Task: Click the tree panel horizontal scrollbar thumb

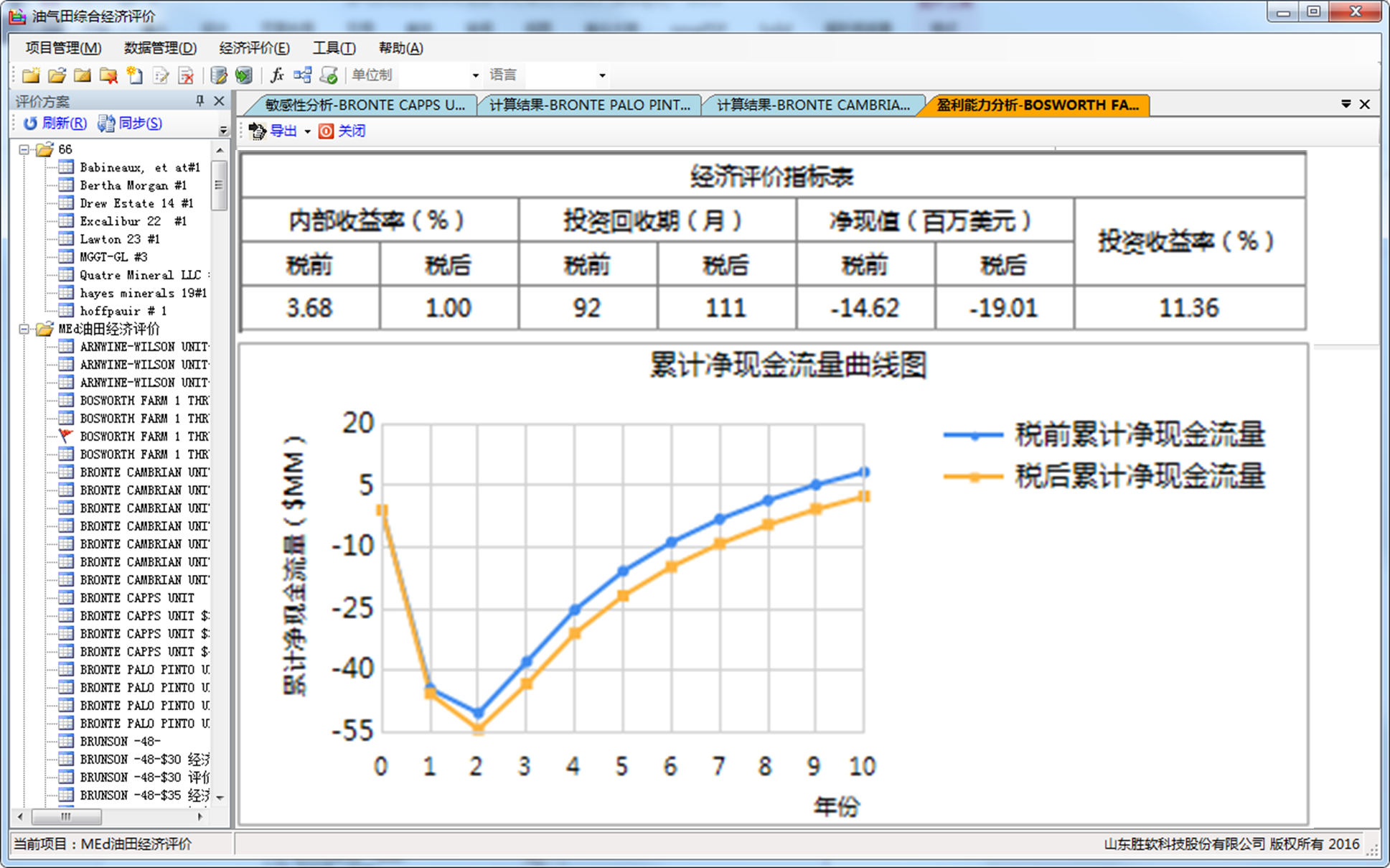Action: (66, 816)
